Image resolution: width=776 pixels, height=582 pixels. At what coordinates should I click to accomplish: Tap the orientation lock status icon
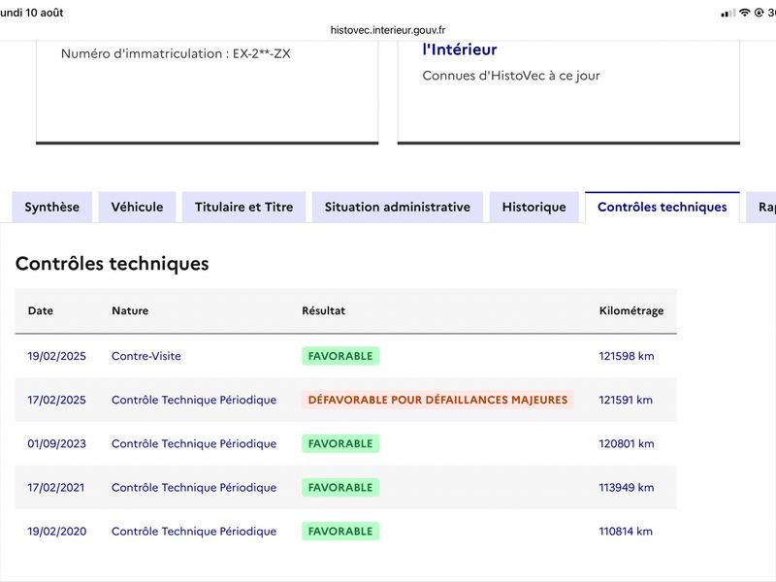tap(759, 13)
